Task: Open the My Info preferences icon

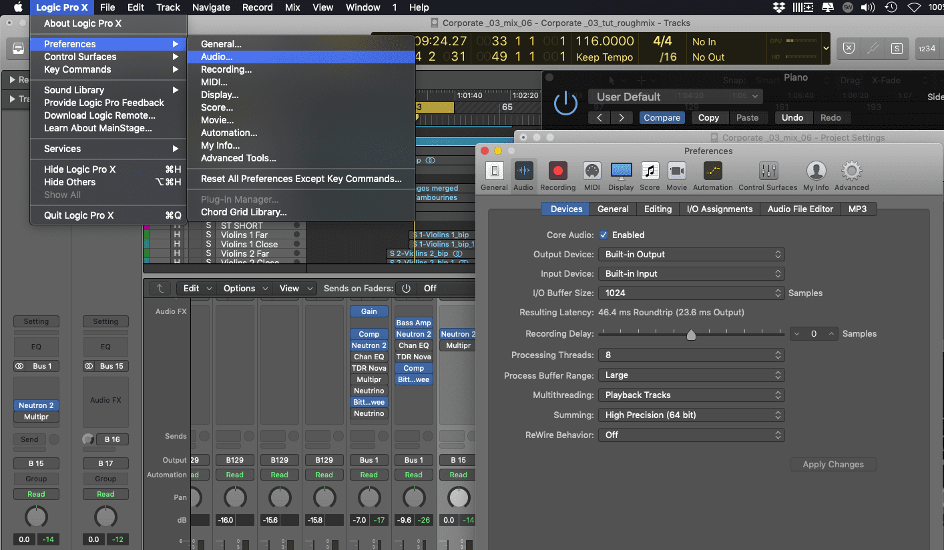Action: (816, 171)
